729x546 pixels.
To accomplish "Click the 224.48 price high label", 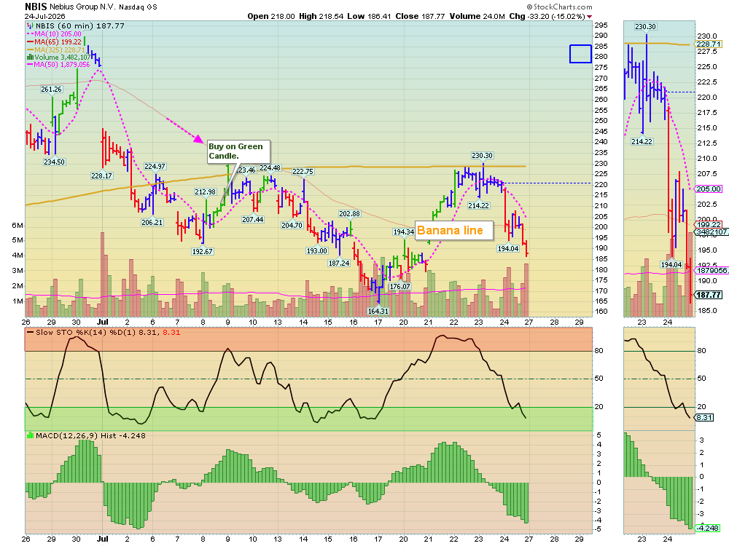I will click(x=270, y=168).
